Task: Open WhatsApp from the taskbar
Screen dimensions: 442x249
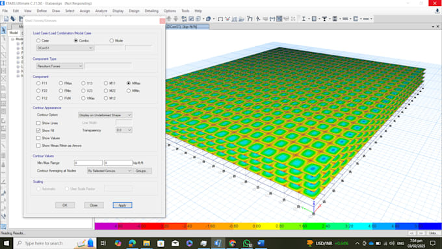Action: coord(246,243)
